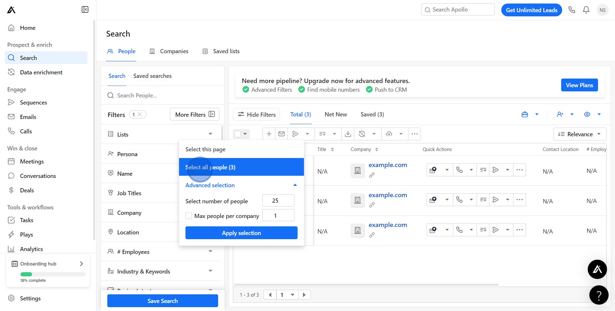Open the Onboarding hub card
Screen dimensions: 615x311
click(x=48, y=271)
